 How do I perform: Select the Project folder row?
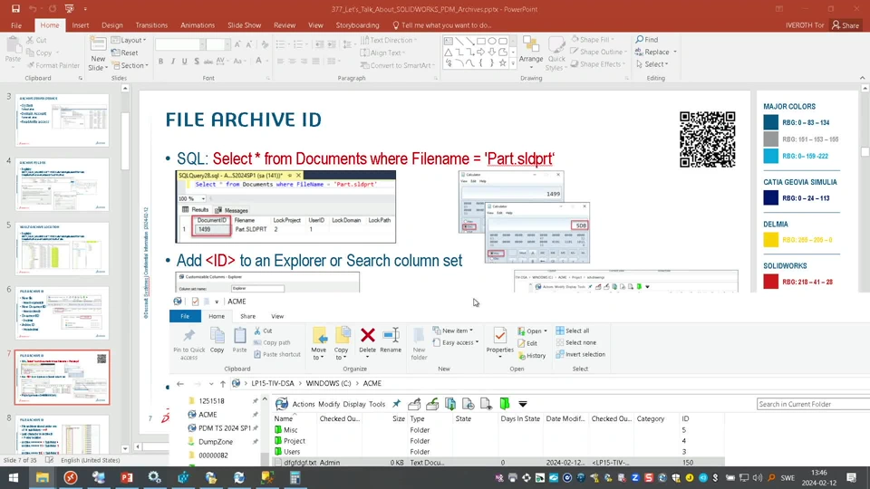(x=498, y=441)
